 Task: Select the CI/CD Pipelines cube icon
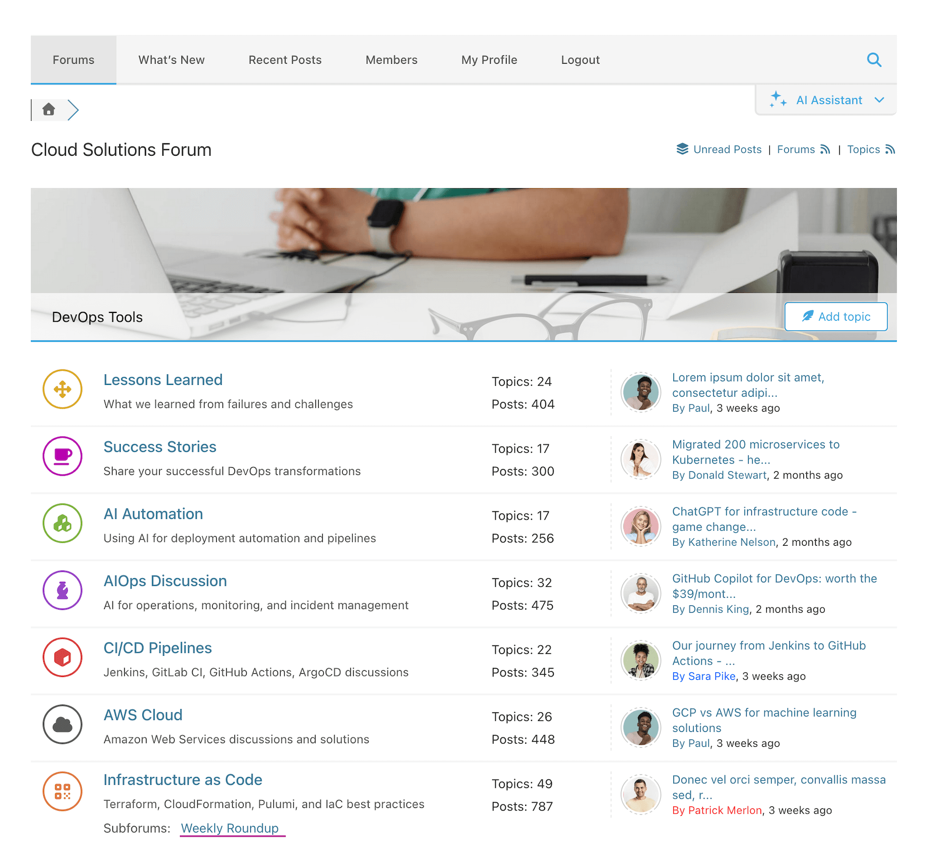(62, 658)
